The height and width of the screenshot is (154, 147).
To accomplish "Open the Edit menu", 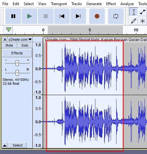I will point(16,4).
